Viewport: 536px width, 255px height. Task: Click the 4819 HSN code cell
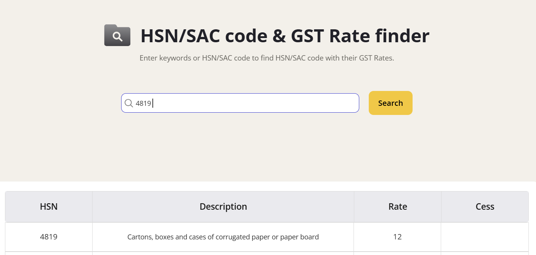coord(49,237)
